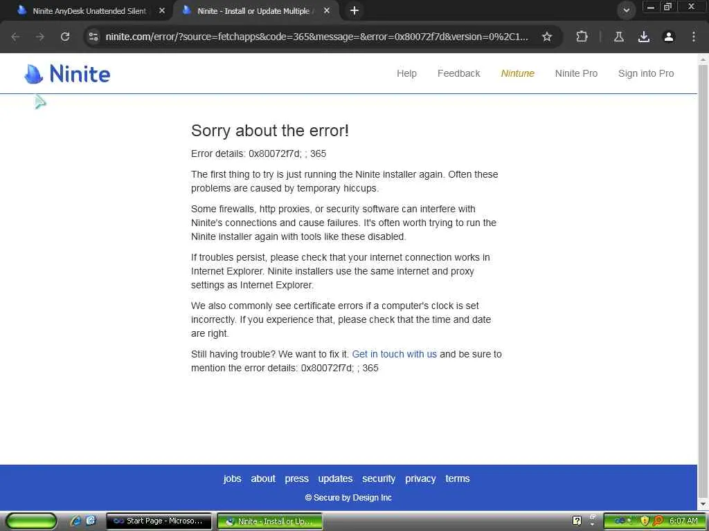Click the green Start button

point(31,521)
